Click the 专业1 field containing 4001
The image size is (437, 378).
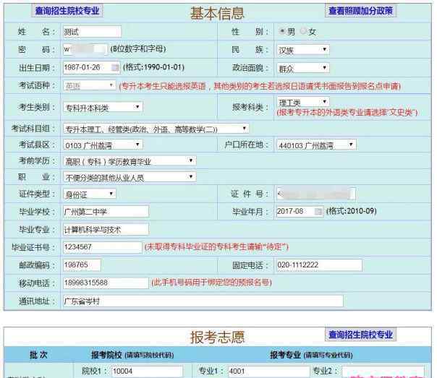pyautogui.click(x=268, y=371)
